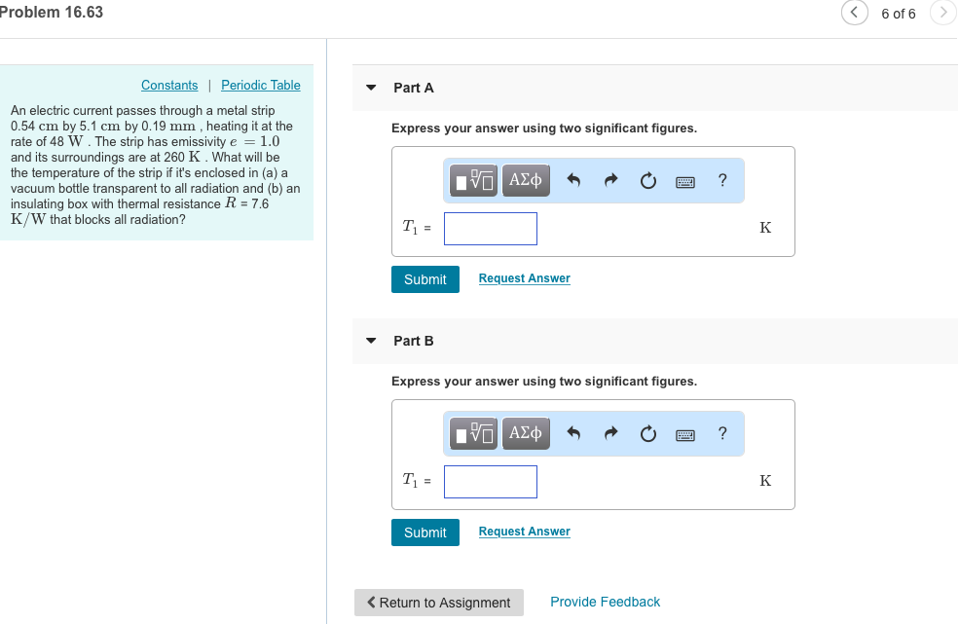Collapse the Part A section
Screen dimensions: 959x624
click(371, 87)
